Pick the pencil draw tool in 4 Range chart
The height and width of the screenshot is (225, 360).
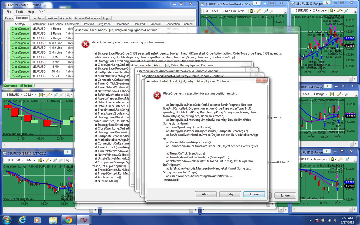click(x=340, y=94)
